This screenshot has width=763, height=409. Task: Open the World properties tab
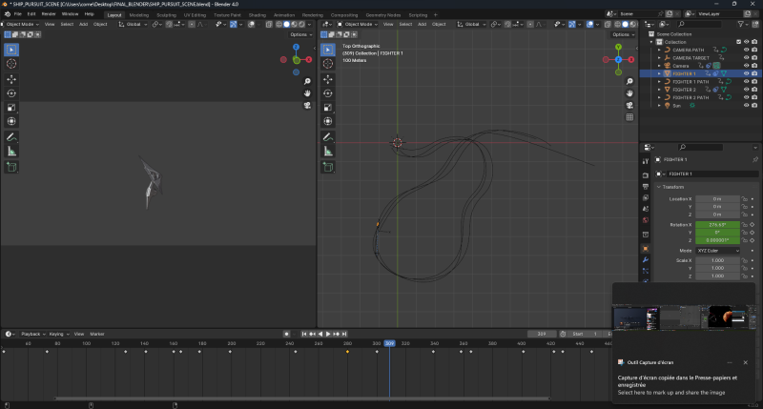[x=646, y=220]
